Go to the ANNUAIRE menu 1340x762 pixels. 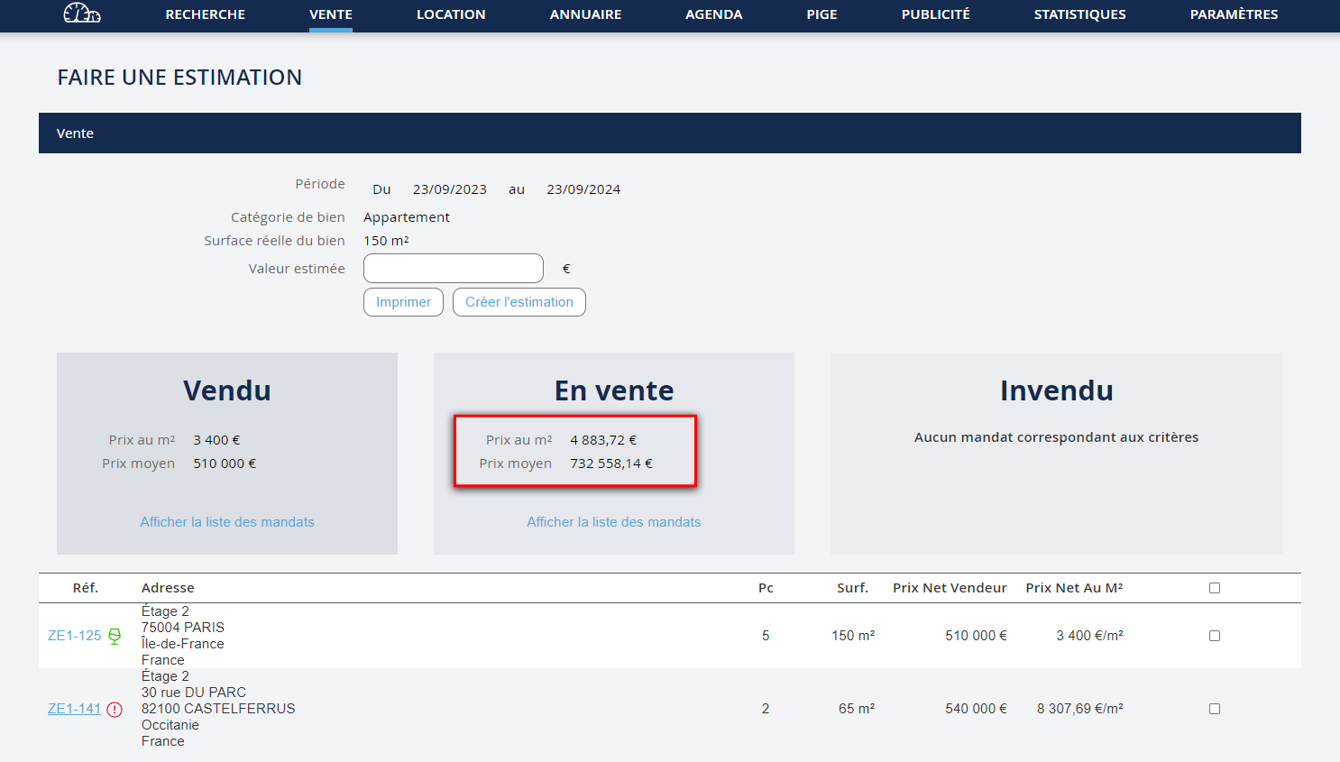[585, 14]
